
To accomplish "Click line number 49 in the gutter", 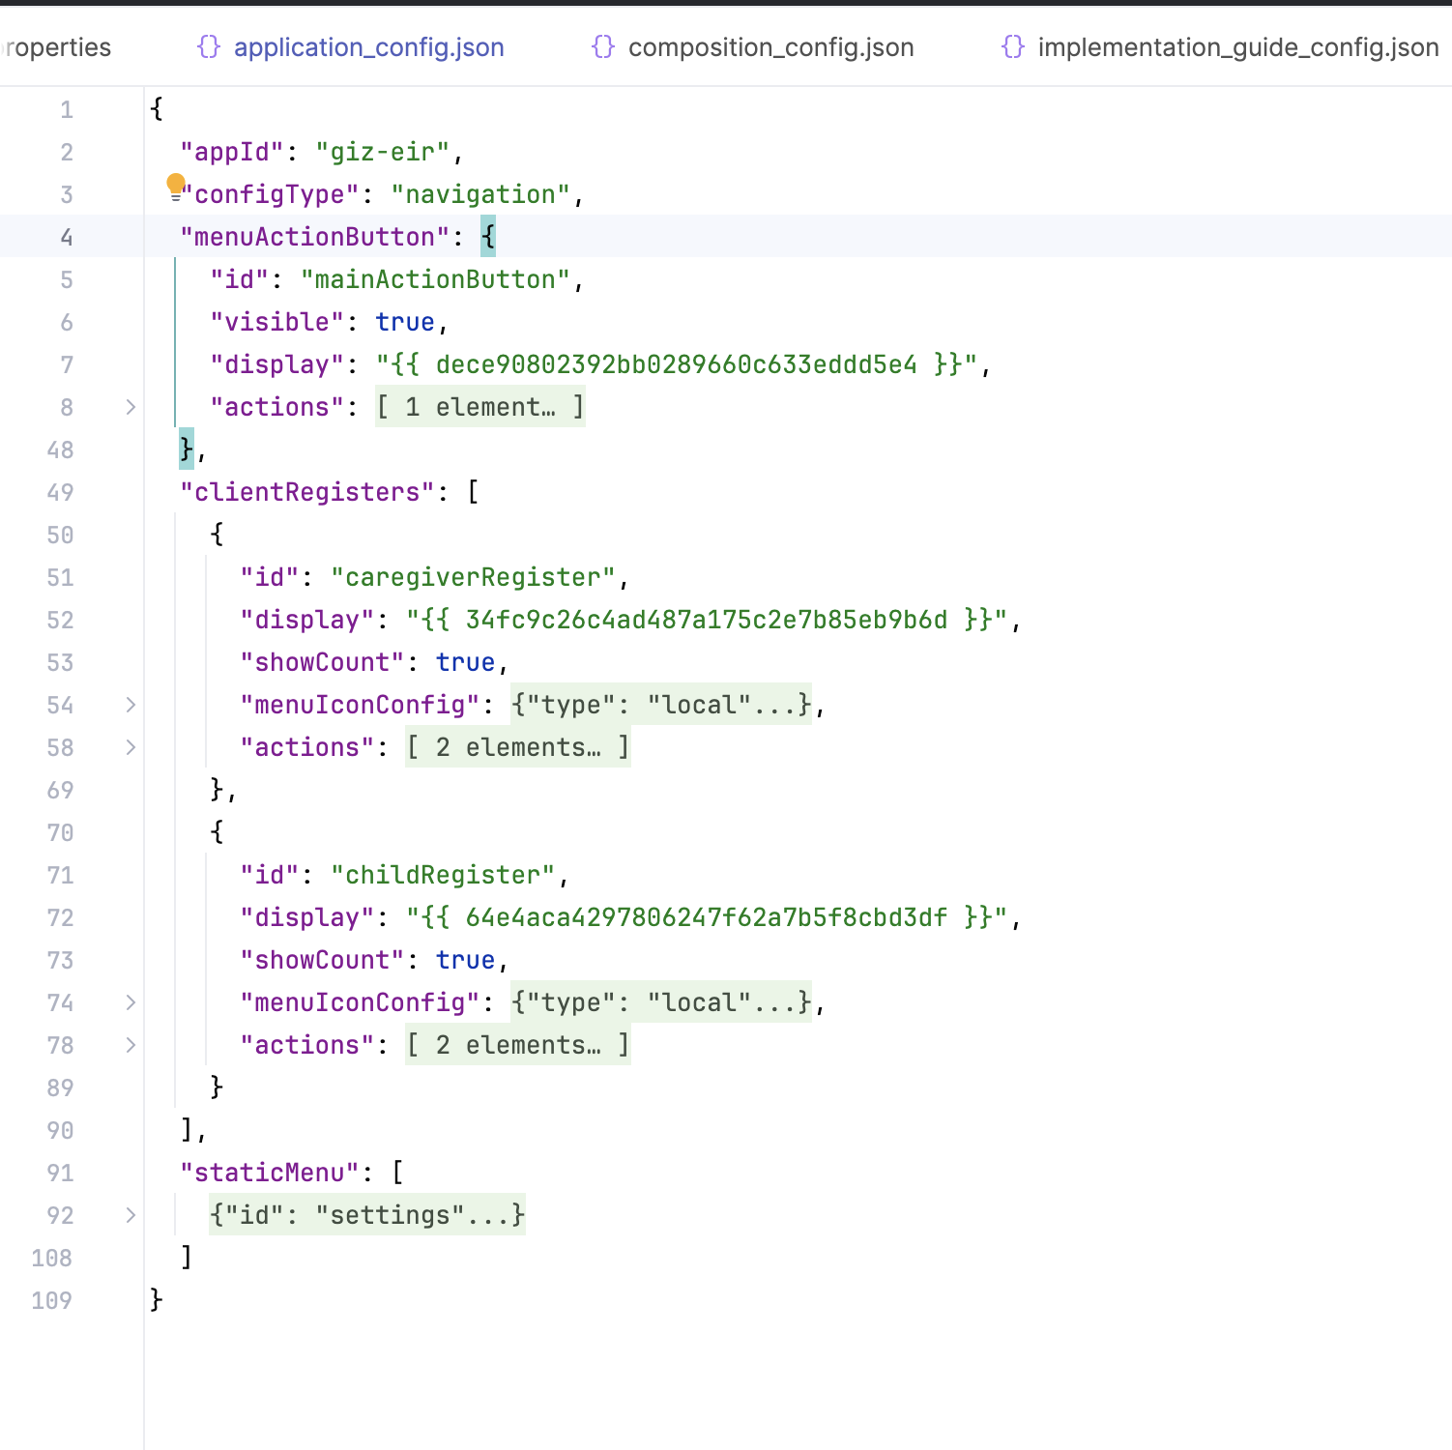I will click(x=60, y=492).
